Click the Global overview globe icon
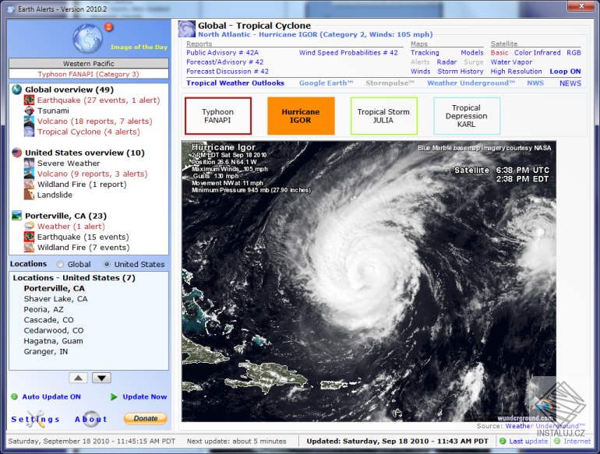The width and height of the screenshot is (600, 454). (17, 90)
